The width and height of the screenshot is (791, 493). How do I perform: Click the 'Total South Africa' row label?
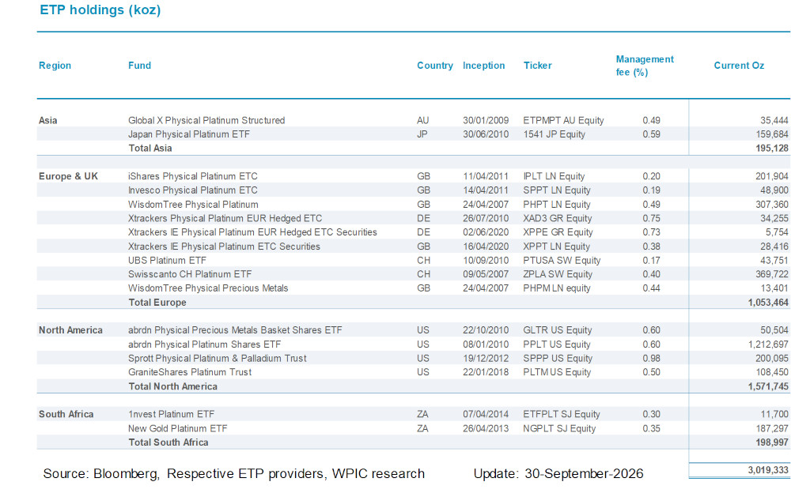[168, 442]
